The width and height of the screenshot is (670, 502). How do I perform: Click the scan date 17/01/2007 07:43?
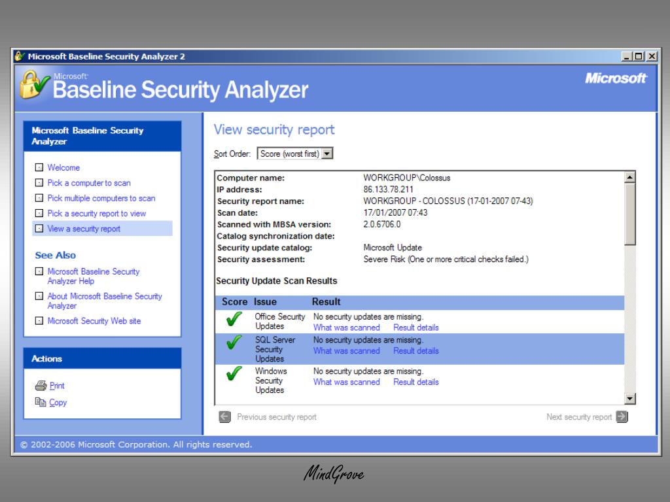point(395,212)
